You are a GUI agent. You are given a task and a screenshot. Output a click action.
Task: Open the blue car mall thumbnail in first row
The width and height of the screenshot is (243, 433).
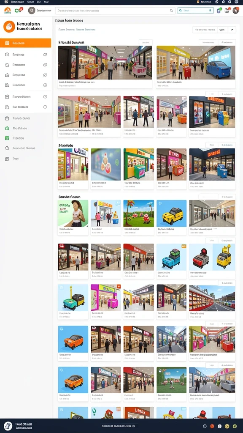pyautogui.click(x=196, y=63)
